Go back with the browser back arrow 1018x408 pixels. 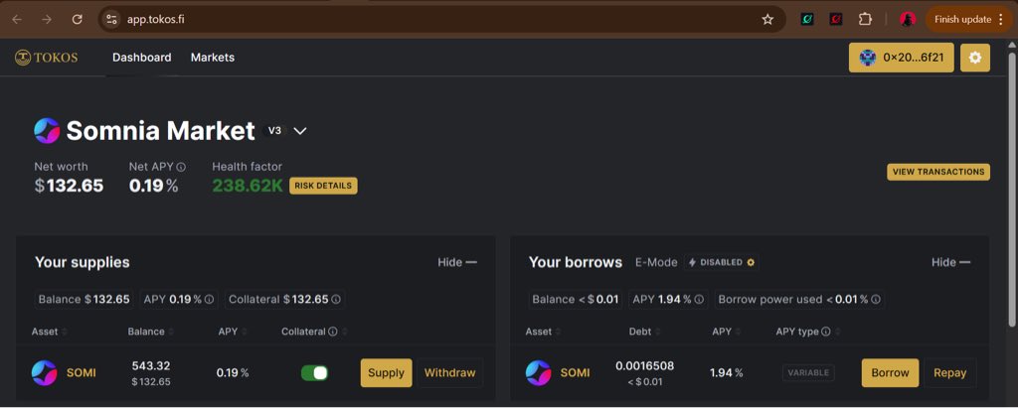point(17,20)
